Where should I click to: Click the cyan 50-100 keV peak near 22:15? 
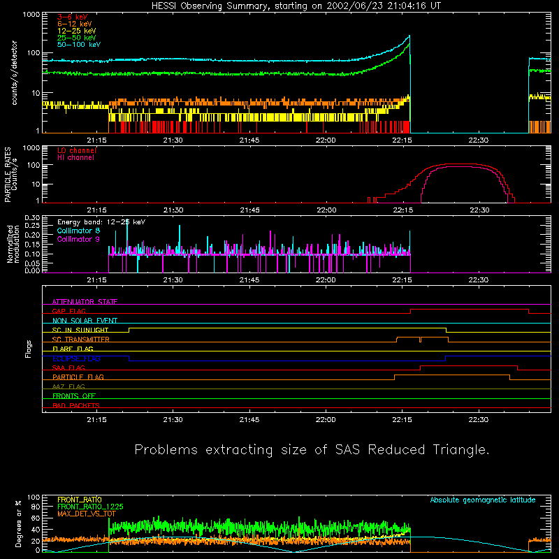(x=409, y=36)
